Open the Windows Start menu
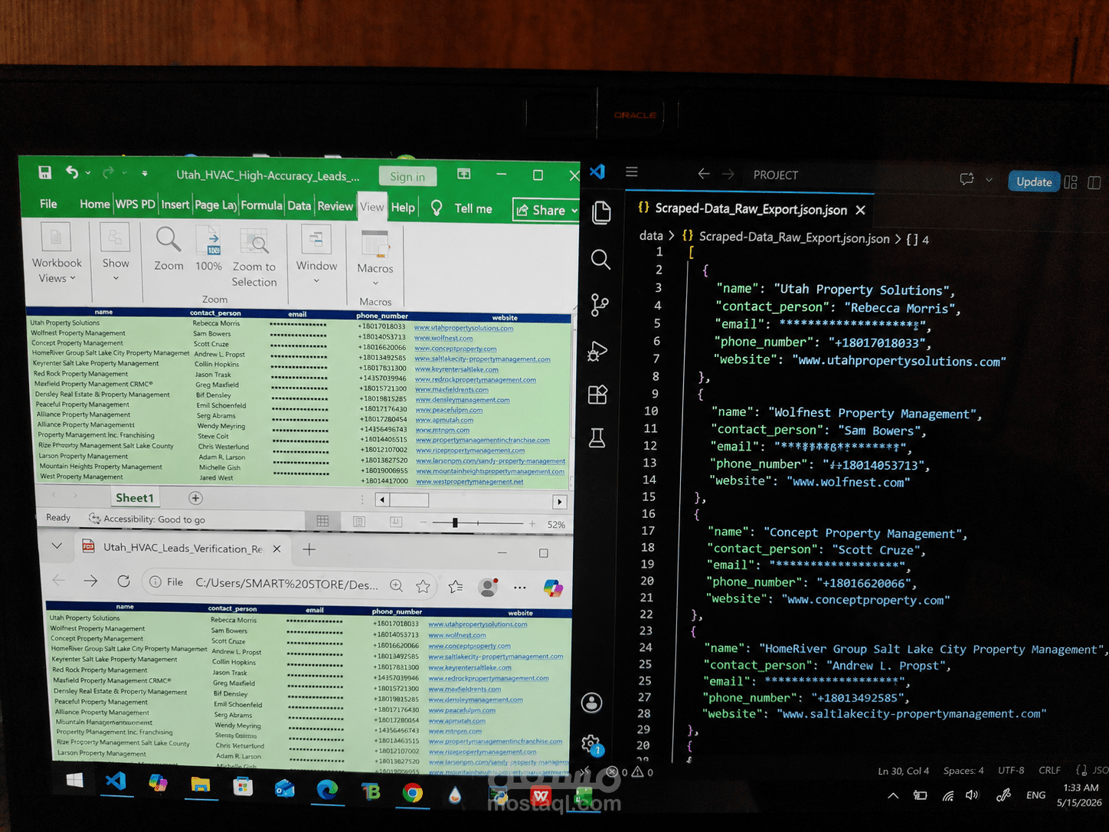 [74, 780]
